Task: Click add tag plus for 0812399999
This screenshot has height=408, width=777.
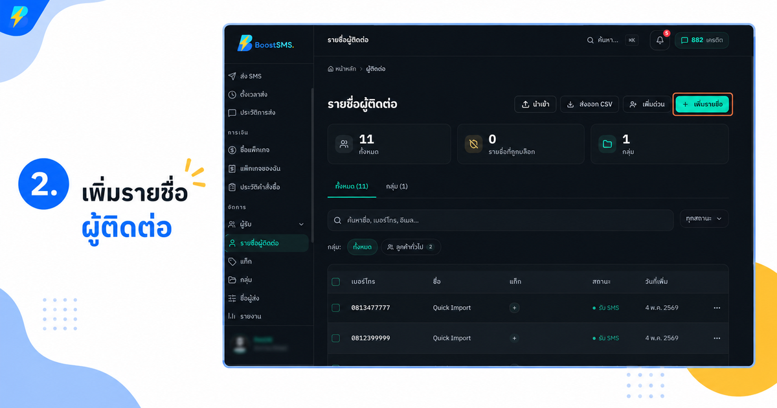Action: tap(515, 338)
